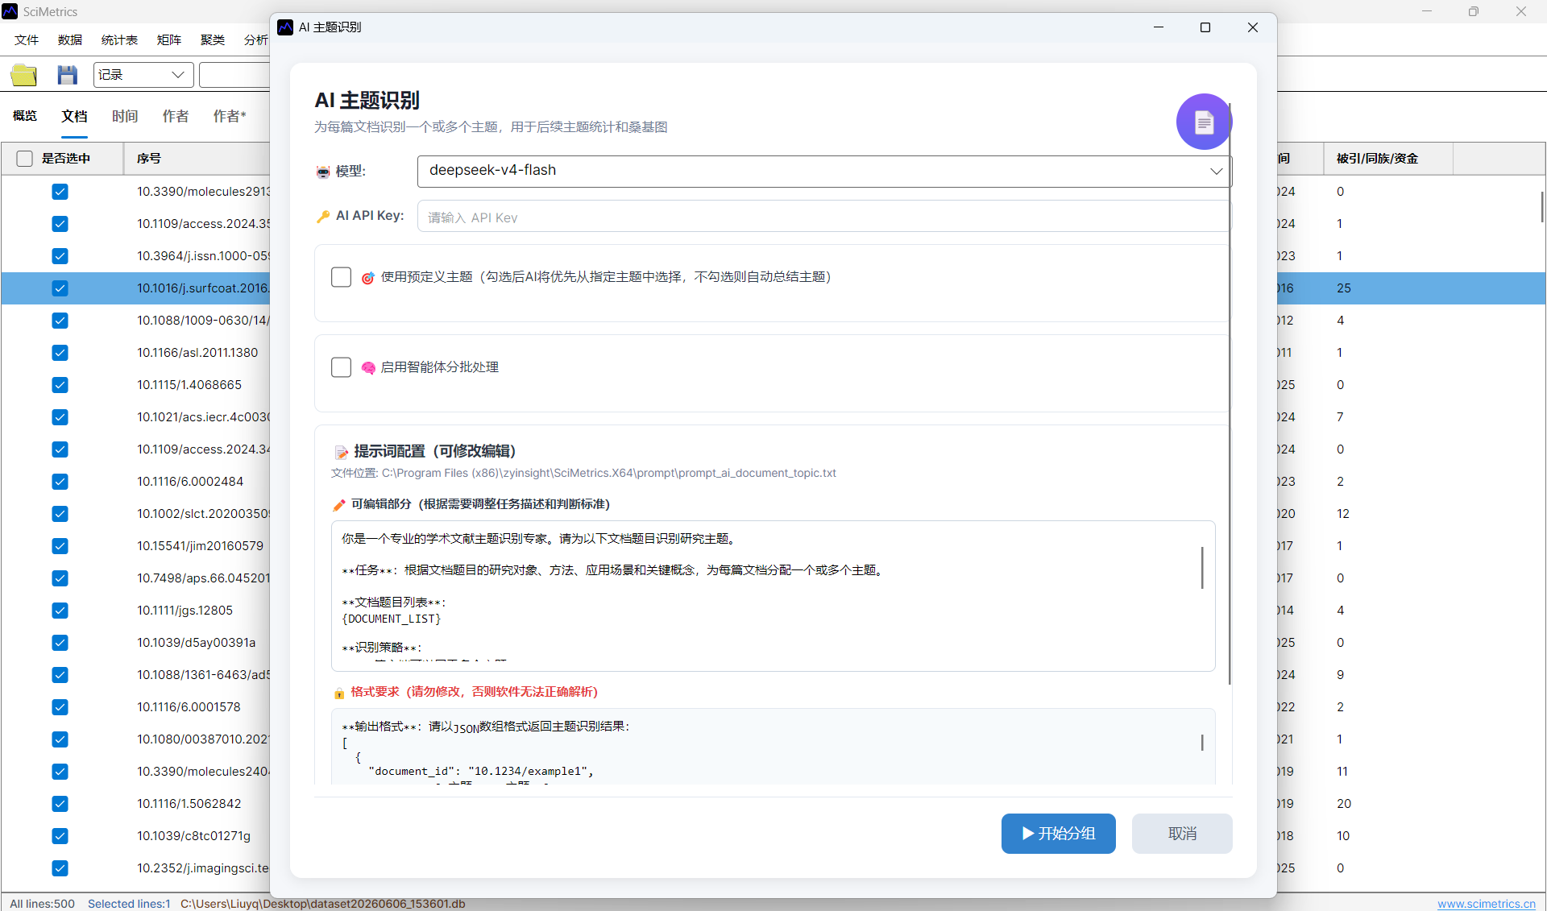Viewport: 1547px width, 911px height.
Task: Switch to the 作者* tab
Action: 230,116
